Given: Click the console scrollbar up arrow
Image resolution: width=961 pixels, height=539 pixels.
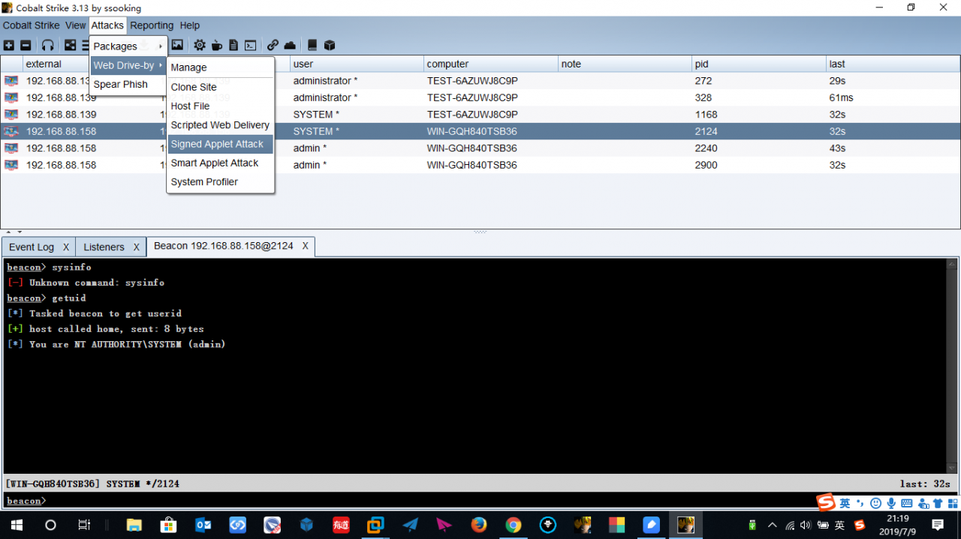Looking at the screenshot, I should (952, 264).
